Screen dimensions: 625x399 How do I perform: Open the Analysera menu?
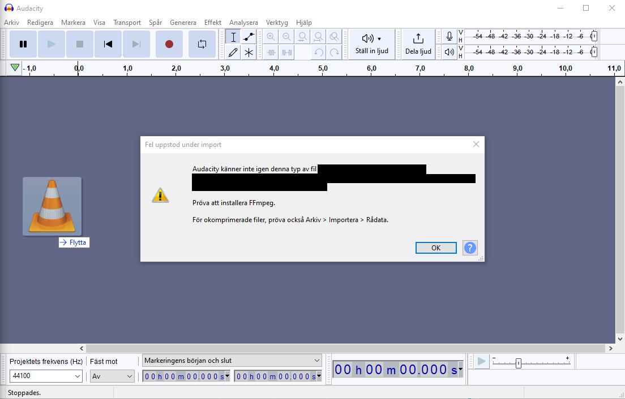(243, 23)
